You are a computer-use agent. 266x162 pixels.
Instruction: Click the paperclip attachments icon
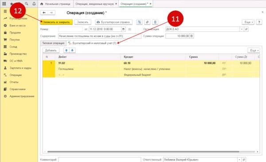click(x=147, y=22)
